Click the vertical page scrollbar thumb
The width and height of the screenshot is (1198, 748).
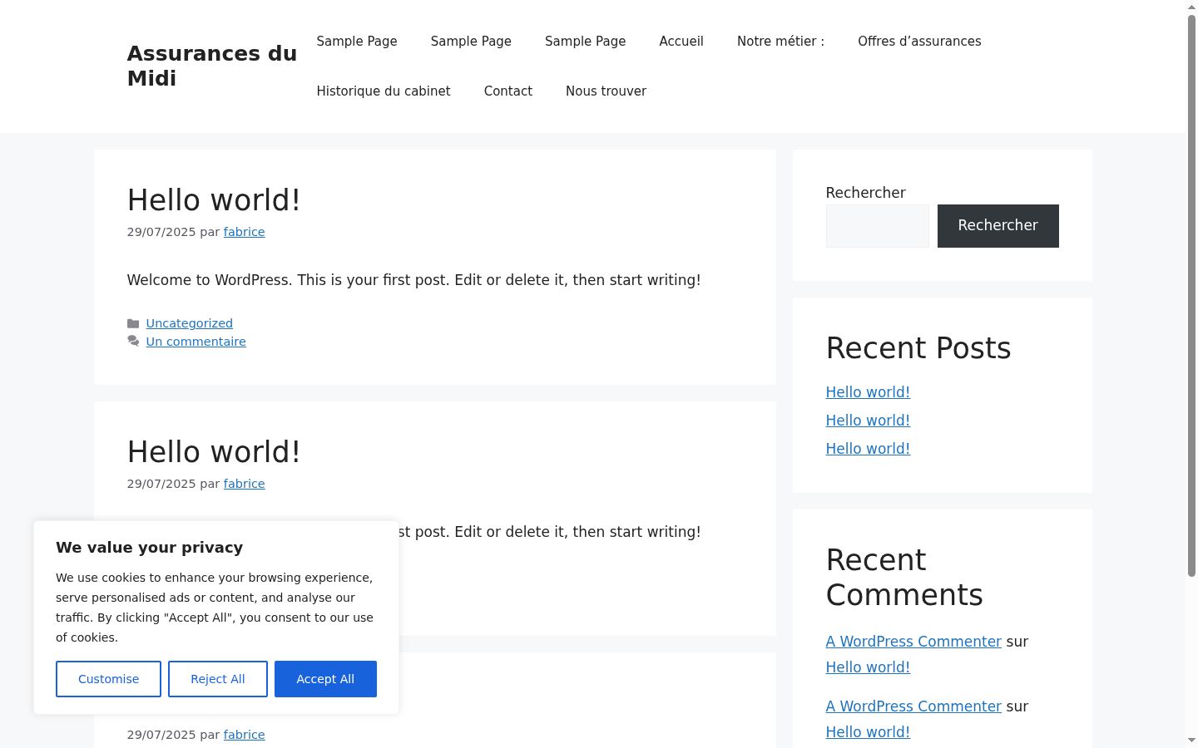pyautogui.click(x=1191, y=295)
